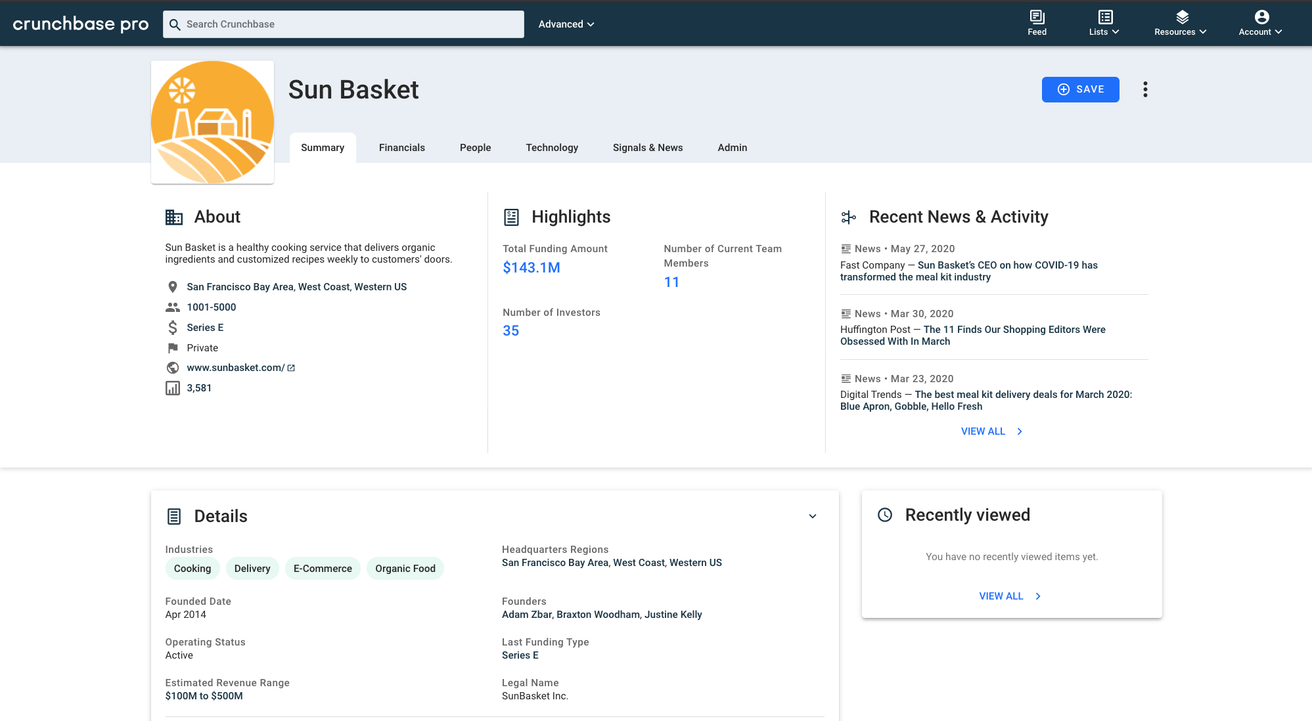The image size is (1312, 721).
Task: Select the Delivery industry chip
Action: [252, 569]
